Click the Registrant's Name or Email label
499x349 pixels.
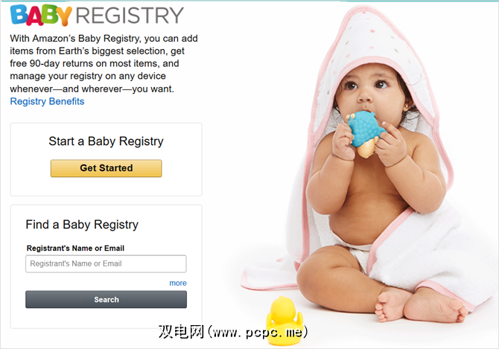coord(75,249)
